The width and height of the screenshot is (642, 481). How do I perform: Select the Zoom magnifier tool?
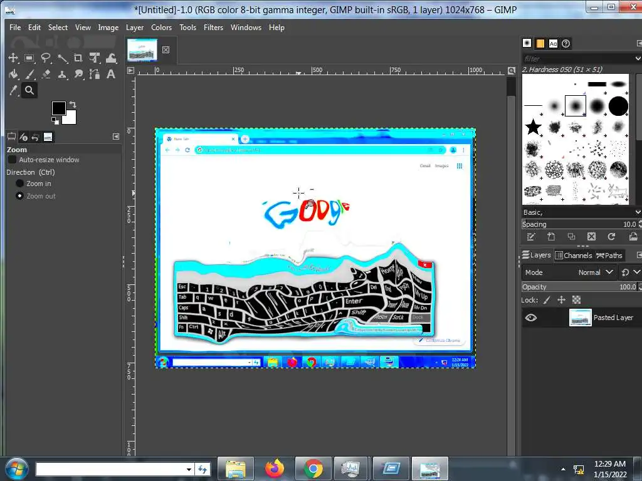(29, 90)
